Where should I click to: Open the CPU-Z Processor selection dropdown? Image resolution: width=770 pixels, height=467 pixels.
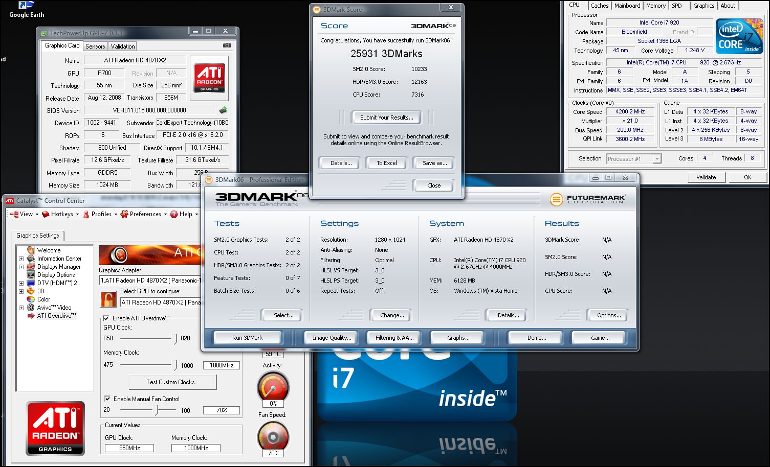point(656,159)
